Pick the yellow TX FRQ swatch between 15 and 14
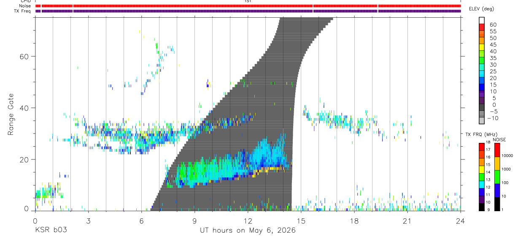This screenshot has width=518, height=239. tap(481, 169)
